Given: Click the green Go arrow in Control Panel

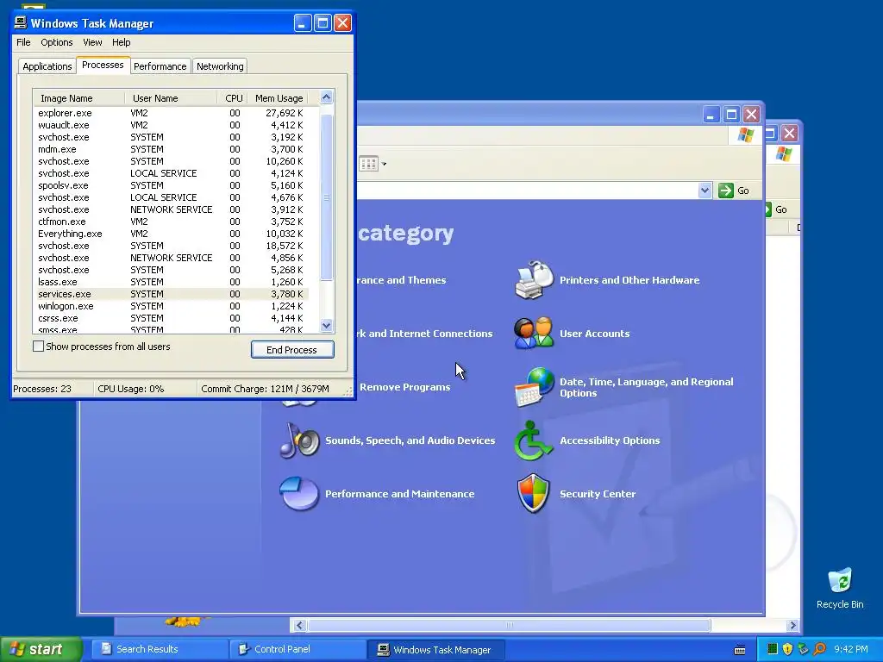Looking at the screenshot, I should pos(726,190).
